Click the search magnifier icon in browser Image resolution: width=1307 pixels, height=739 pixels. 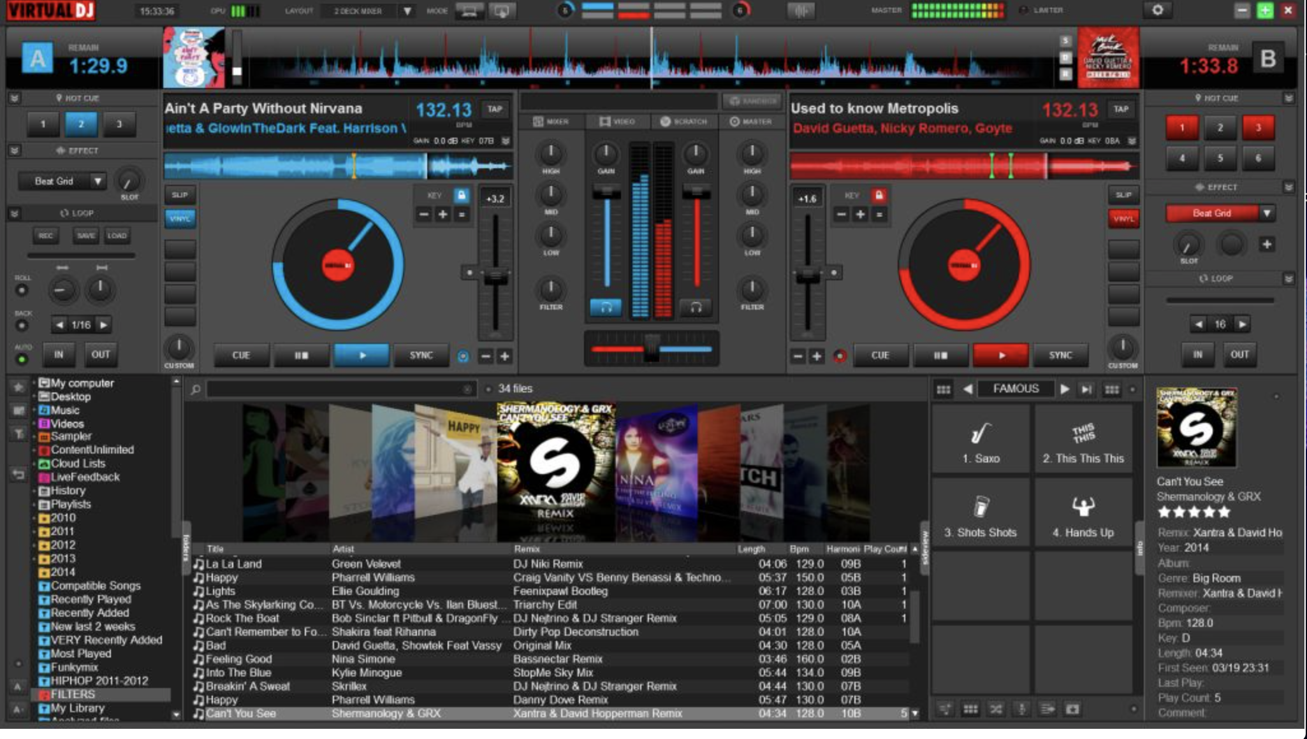(x=196, y=389)
